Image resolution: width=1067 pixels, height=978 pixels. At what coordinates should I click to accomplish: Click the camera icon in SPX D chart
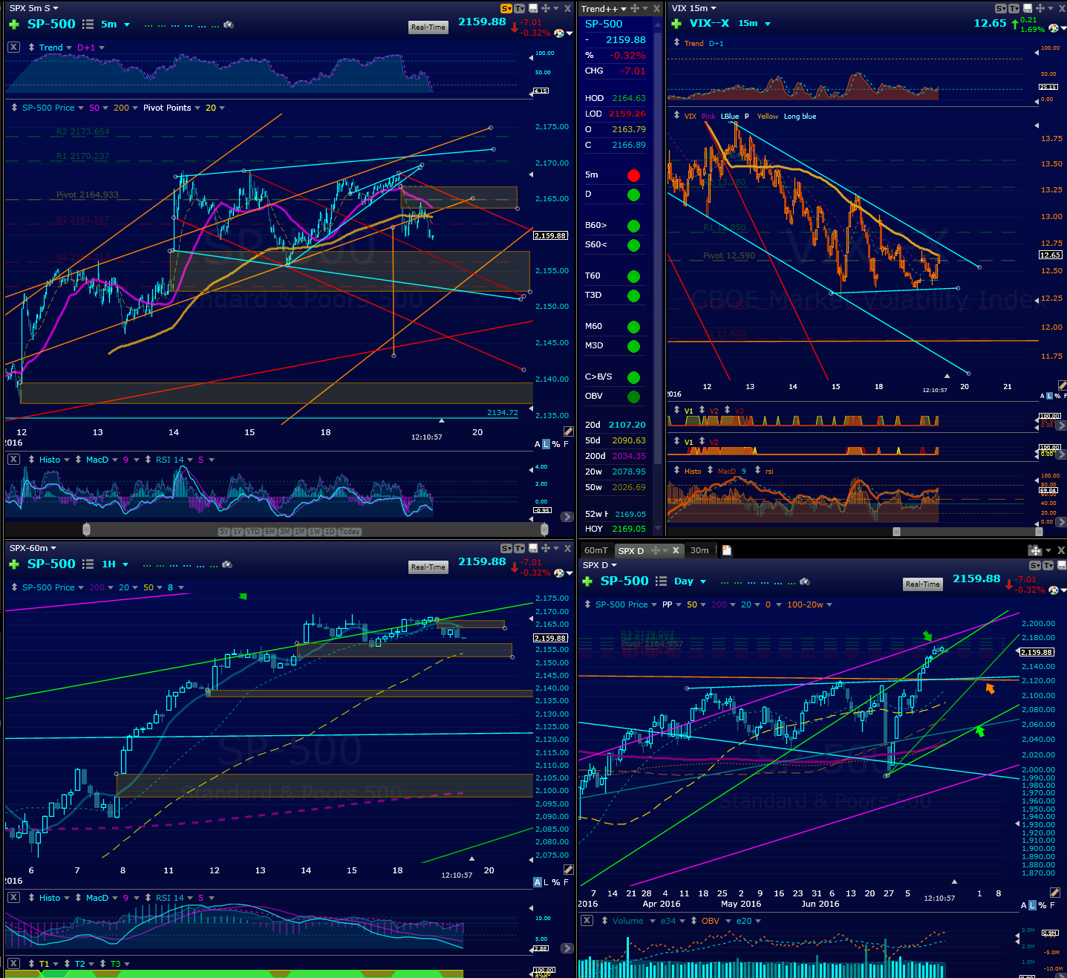[x=805, y=581]
